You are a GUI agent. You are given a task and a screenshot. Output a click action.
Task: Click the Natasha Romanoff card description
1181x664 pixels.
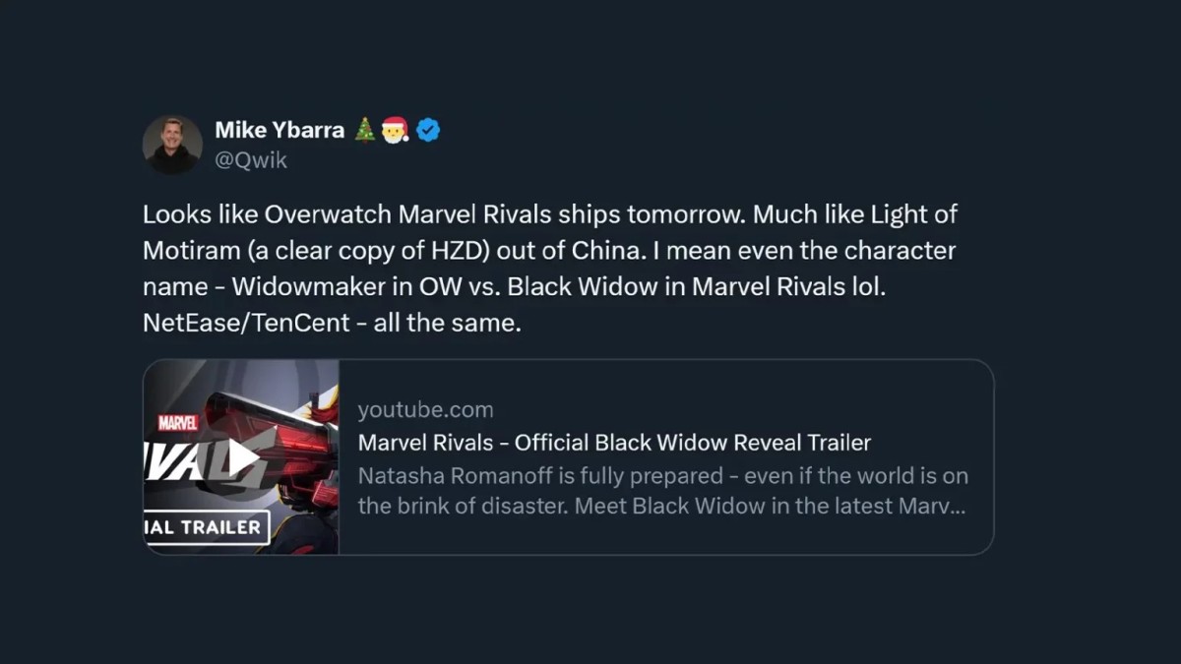click(662, 491)
